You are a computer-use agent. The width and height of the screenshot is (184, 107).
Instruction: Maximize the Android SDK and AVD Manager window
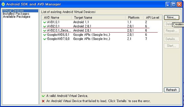pyautogui.click(x=174, y=4)
